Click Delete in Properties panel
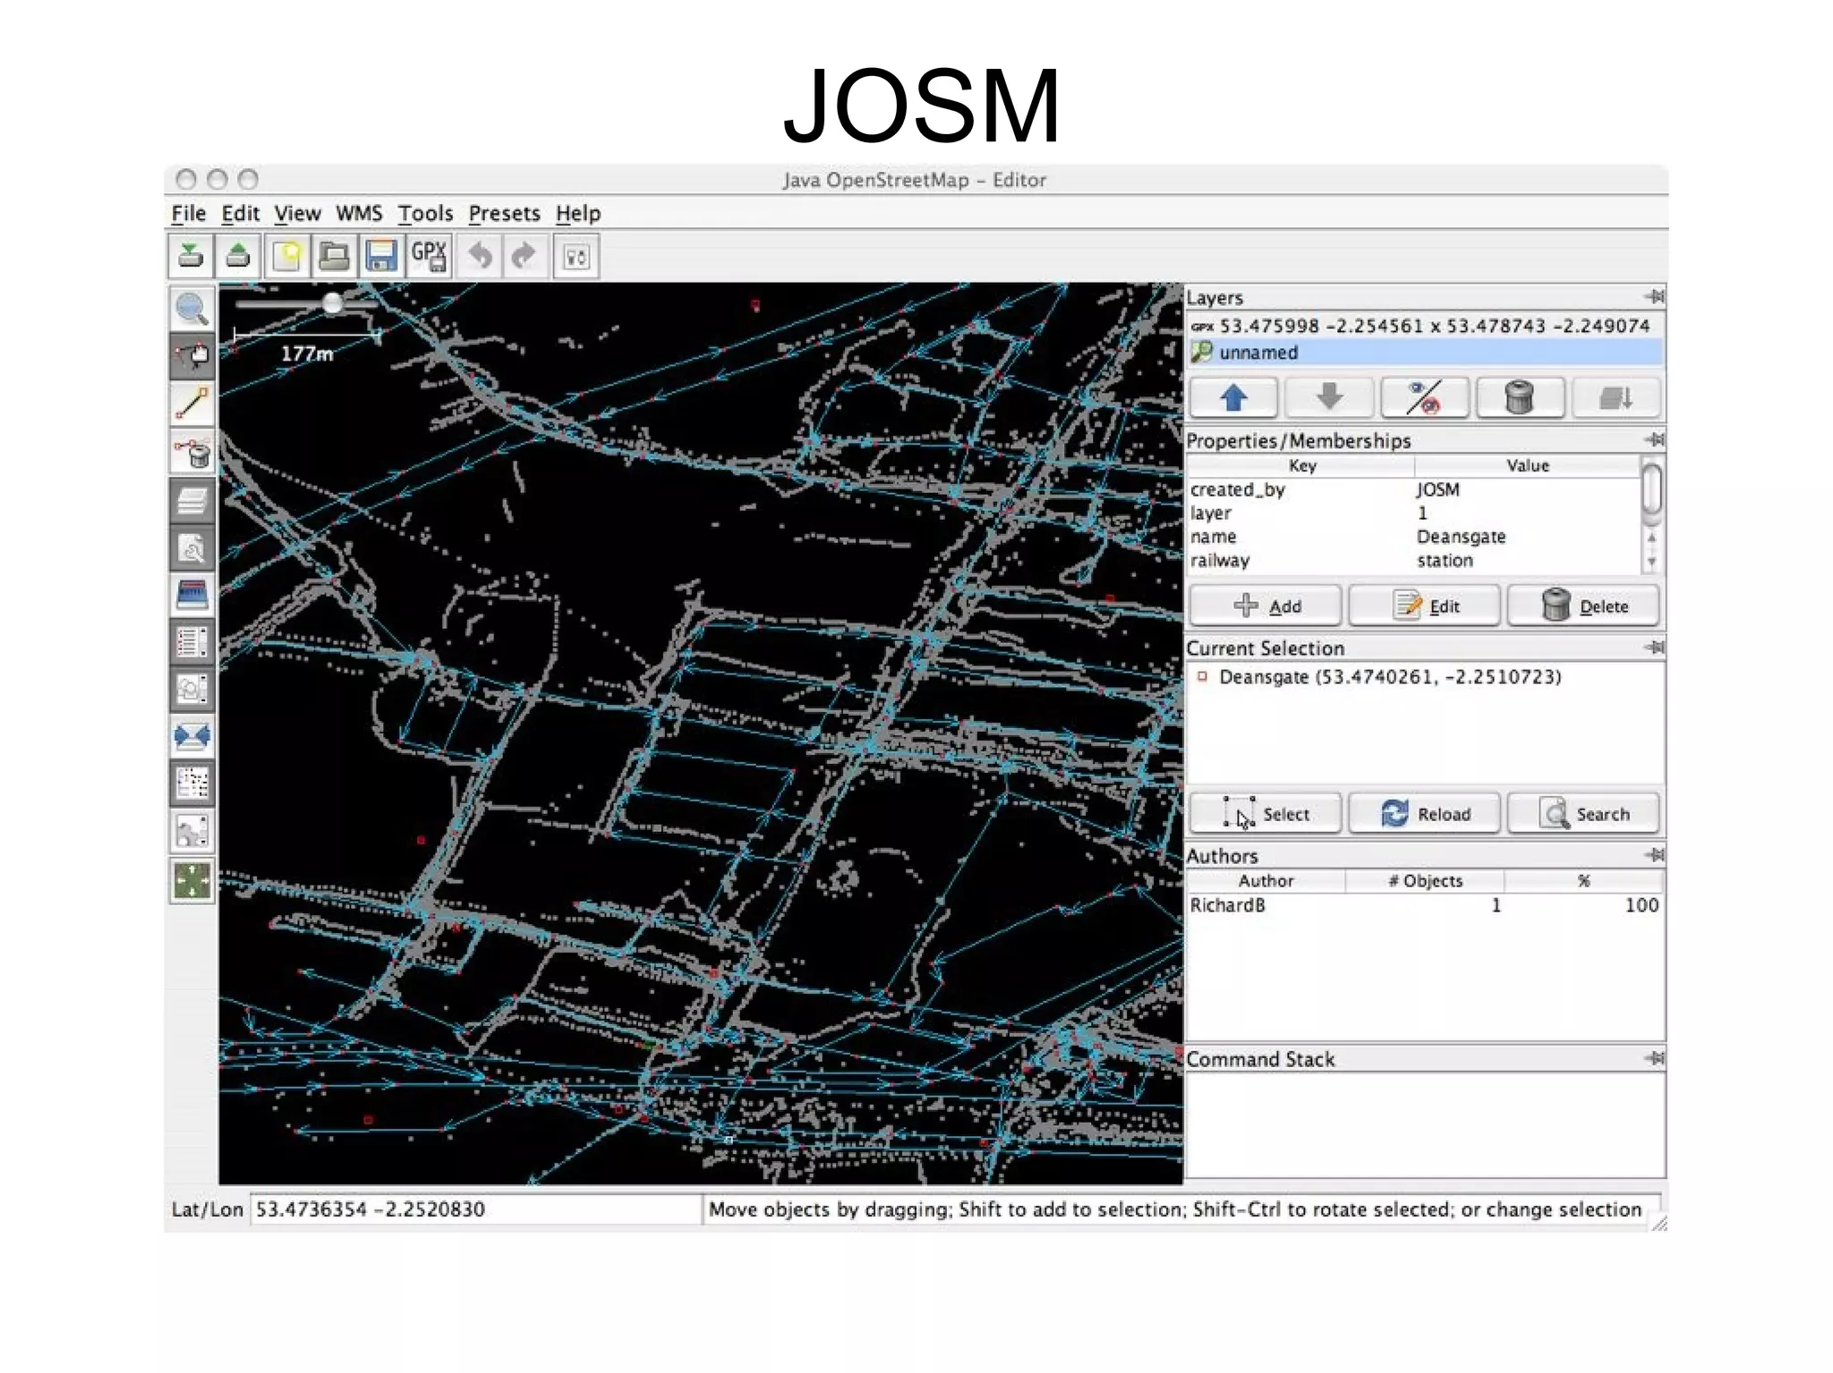1833x1373 pixels. (1583, 606)
